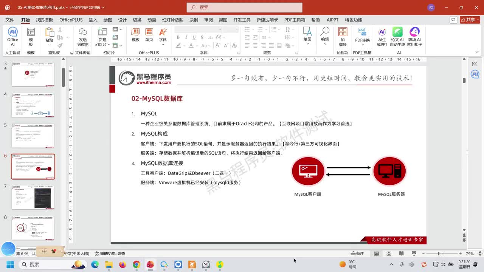Launch 论文AI自动生成 tool
The height and width of the screenshot is (272, 484).
pos(397,36)
